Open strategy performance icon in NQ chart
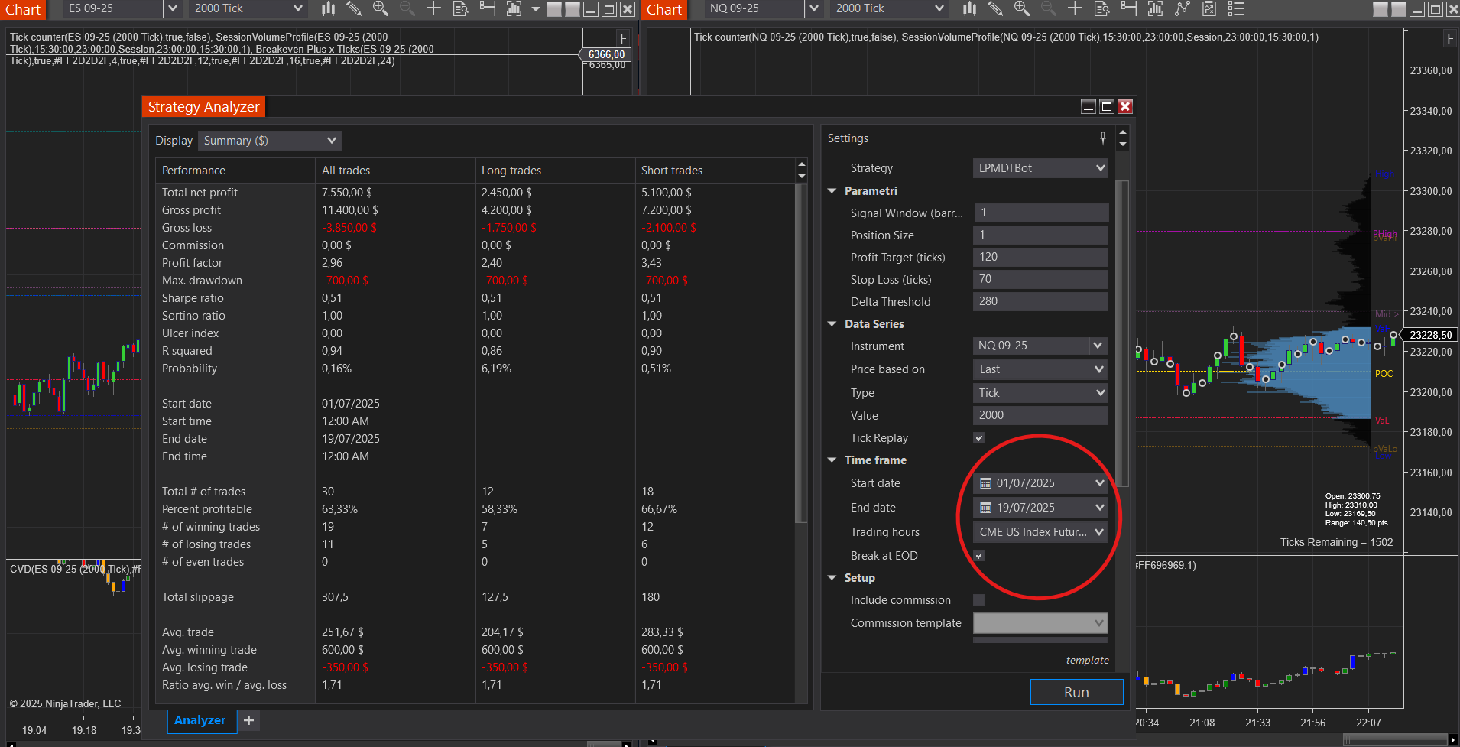This screenshot has height=747, width=1460. 1209,8
